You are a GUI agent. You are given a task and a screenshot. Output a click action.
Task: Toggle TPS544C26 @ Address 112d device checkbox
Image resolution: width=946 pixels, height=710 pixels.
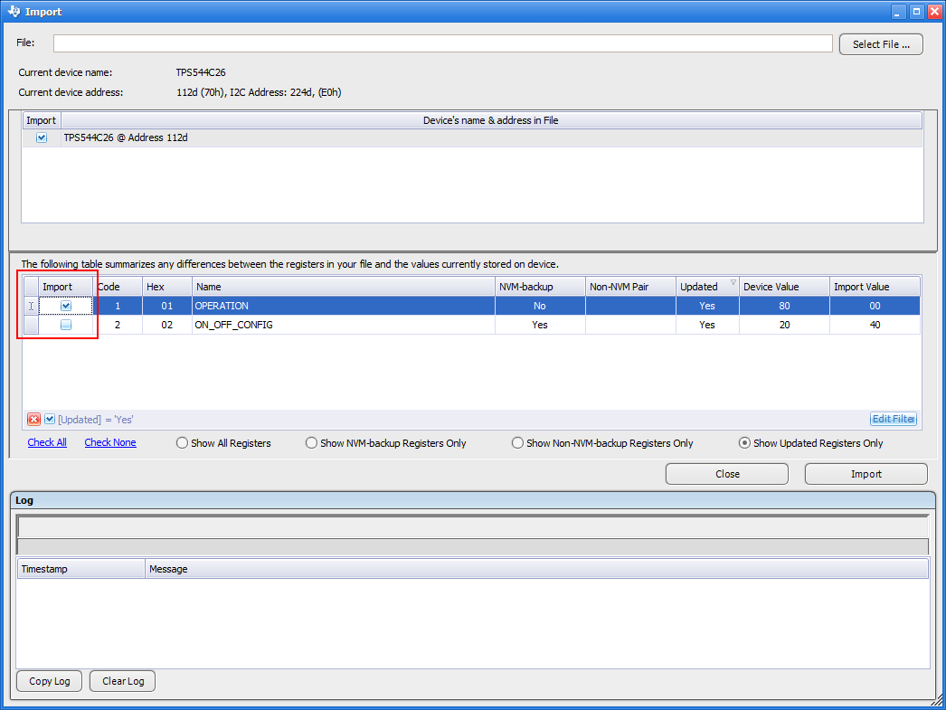41,137
